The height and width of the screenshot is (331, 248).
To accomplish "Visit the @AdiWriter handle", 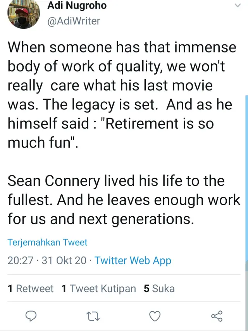I will tap(74, 21).
